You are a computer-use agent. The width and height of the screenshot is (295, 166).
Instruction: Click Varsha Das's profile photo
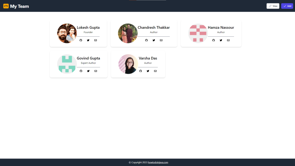click(128, 64)
